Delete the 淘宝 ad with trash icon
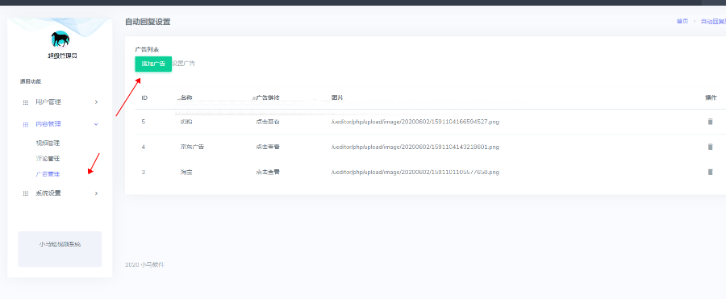This screenshot has width=726, height=299. click(x=710, y=172)
